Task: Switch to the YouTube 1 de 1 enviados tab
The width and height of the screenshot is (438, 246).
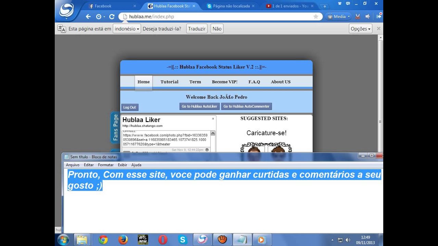Action: click(x=291, y=6)
